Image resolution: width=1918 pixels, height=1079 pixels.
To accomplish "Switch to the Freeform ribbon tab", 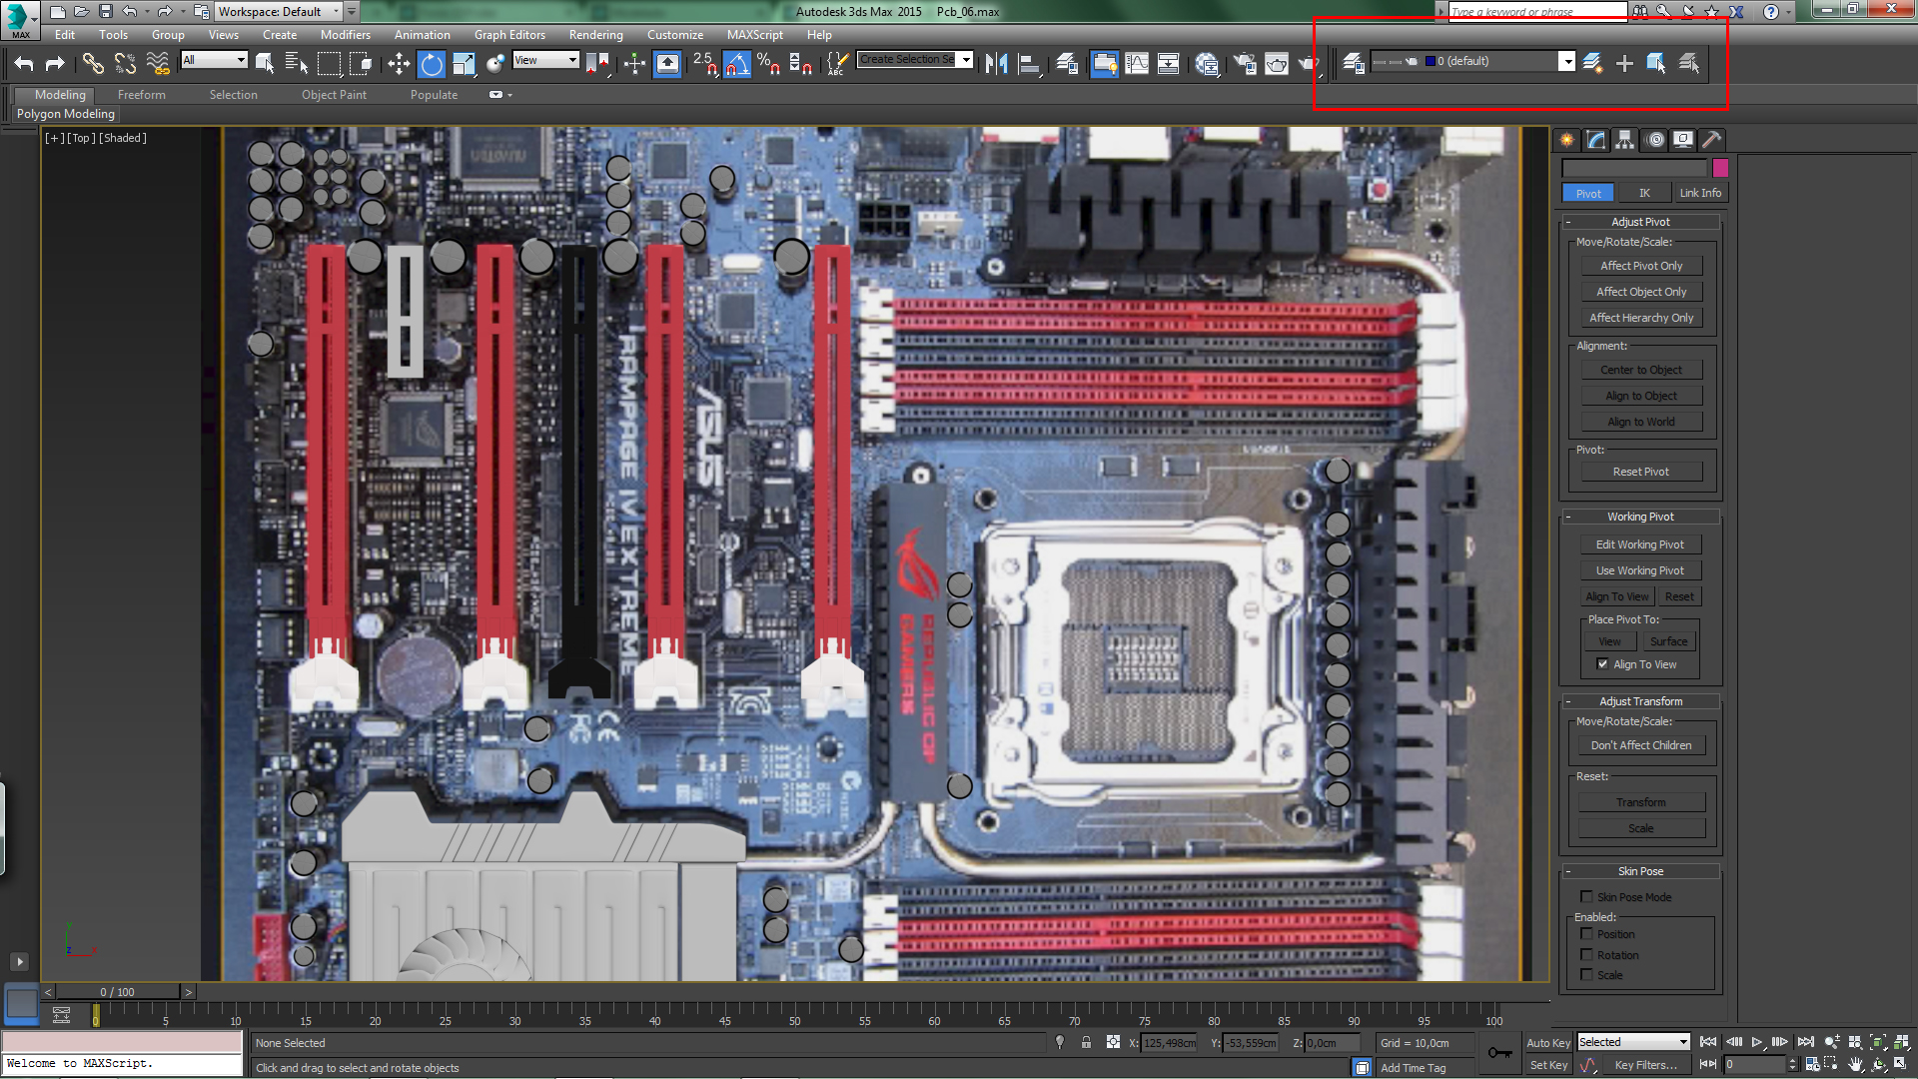I will click(x=141, y=95).
